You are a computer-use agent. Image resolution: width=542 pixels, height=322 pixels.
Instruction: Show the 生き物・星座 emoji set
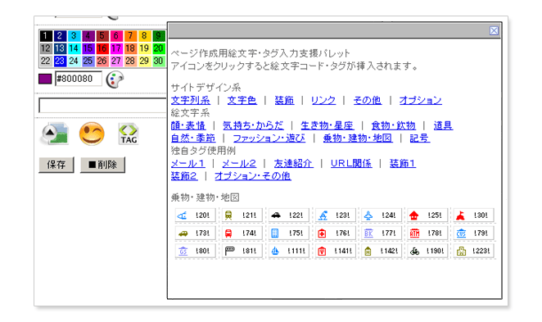pyautogui.click(x=327, y=125)
